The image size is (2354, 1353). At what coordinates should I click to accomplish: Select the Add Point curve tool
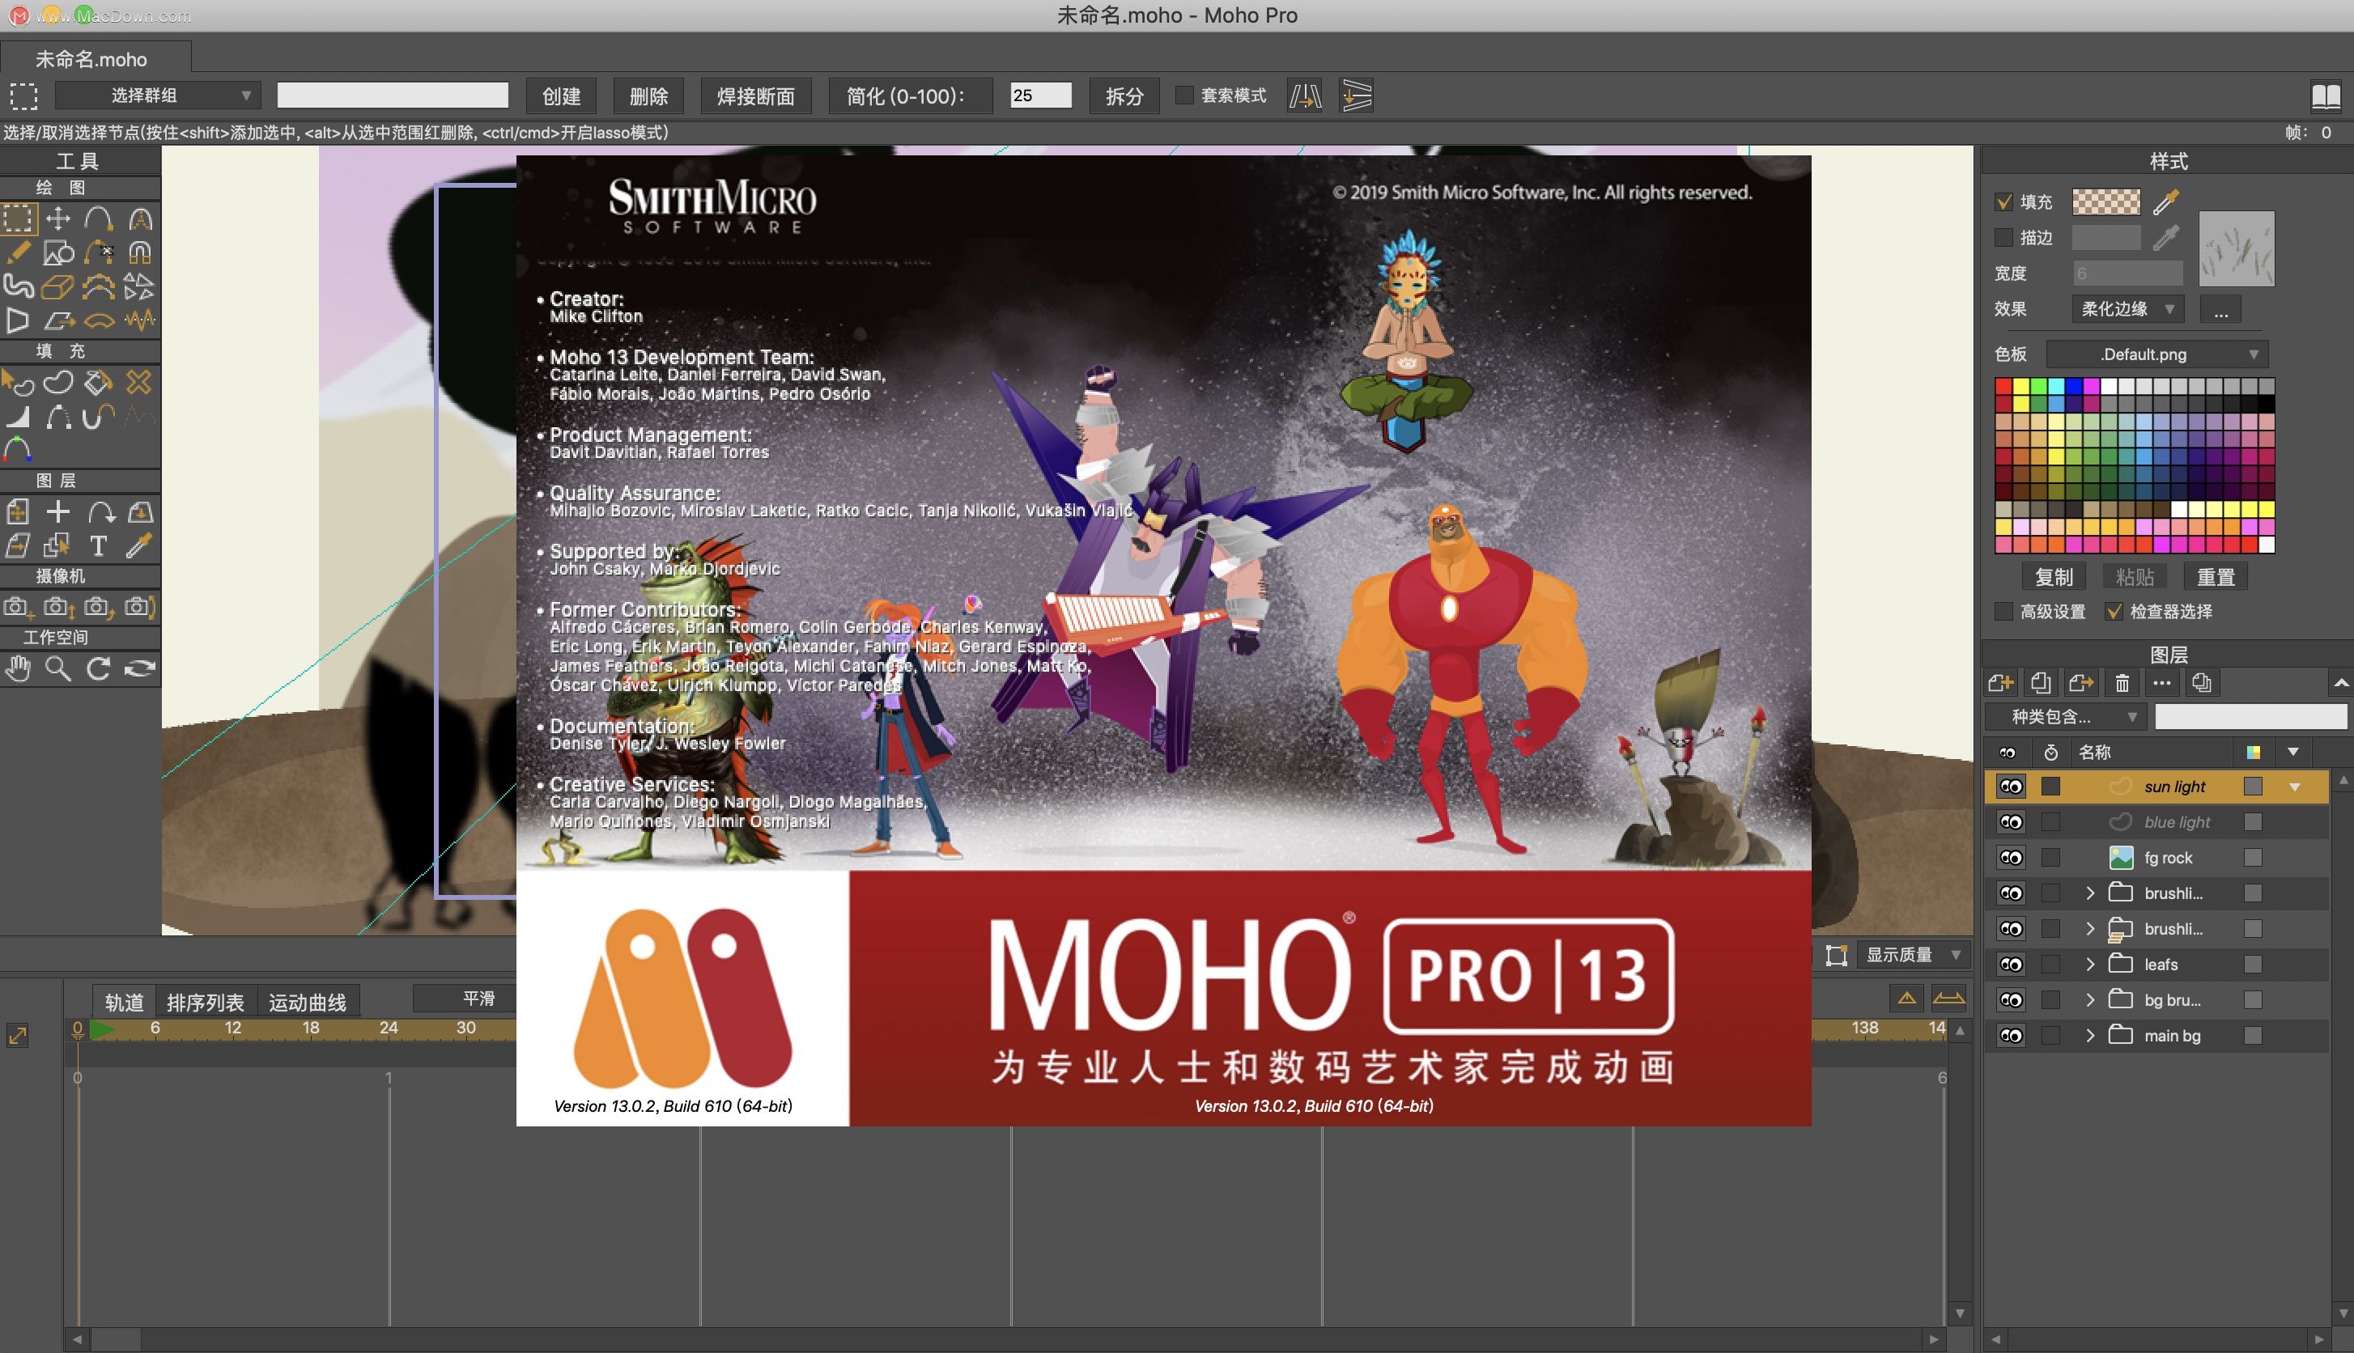[x=99, y=219]
